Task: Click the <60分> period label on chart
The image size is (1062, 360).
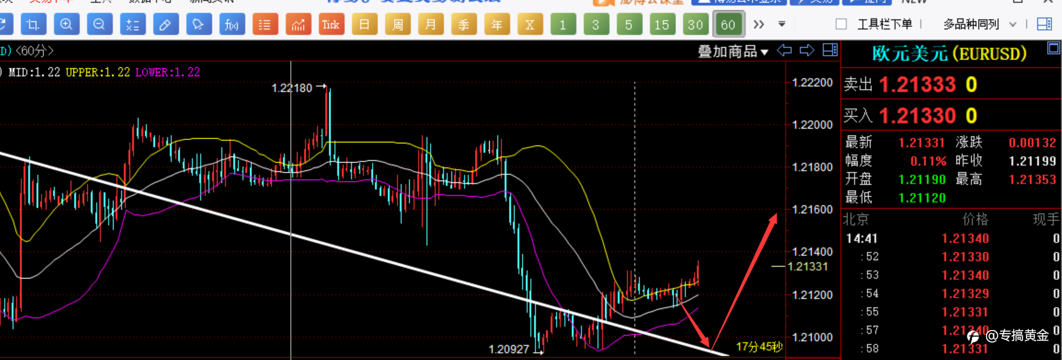Action: coord(34,51)
